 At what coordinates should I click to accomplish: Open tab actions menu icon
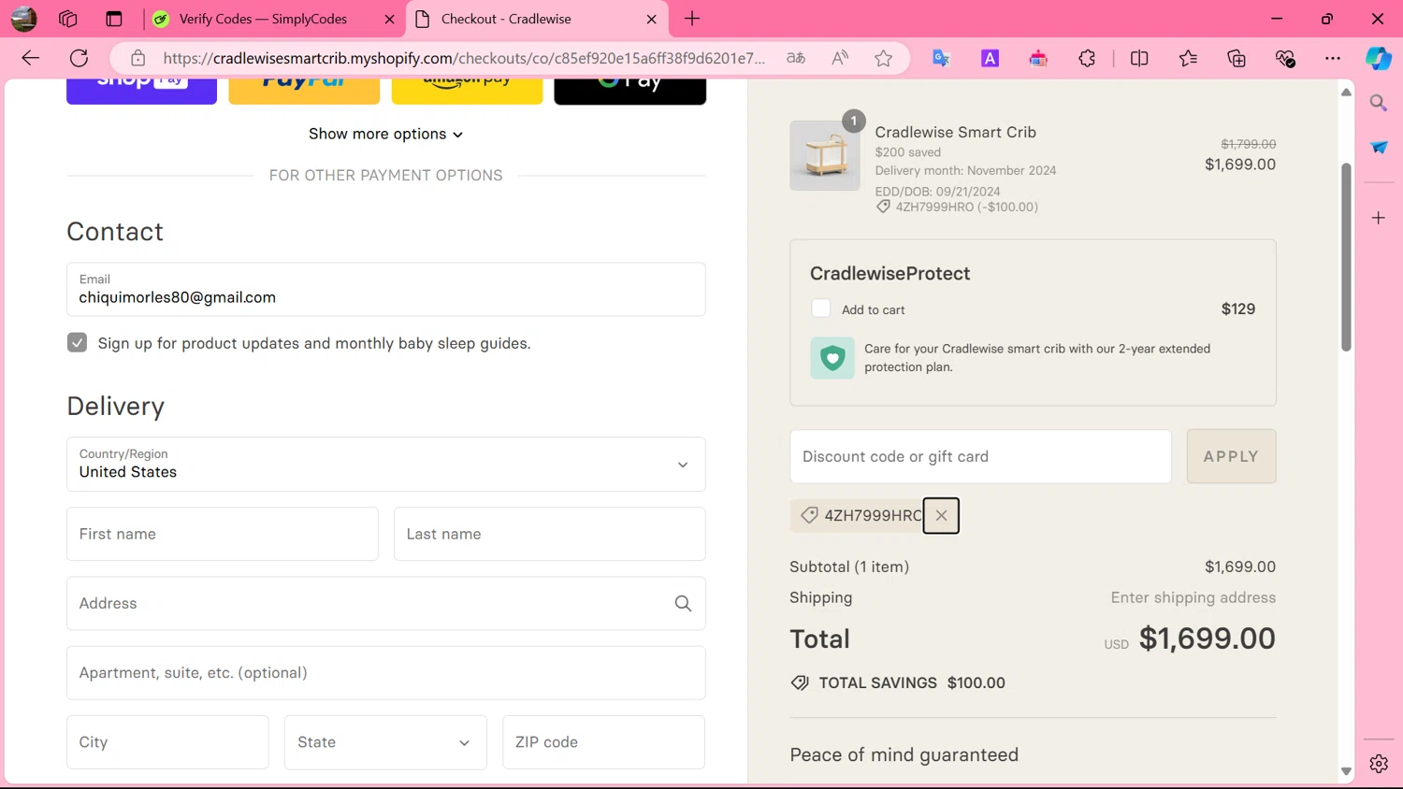(x=114, y=19)
